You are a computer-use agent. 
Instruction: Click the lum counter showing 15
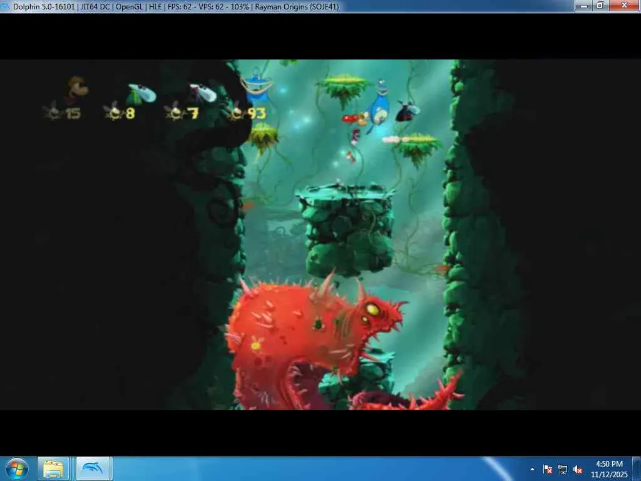(62, 113)
